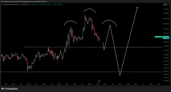Click the date label 26 on time axis

(x=113, y=84)
